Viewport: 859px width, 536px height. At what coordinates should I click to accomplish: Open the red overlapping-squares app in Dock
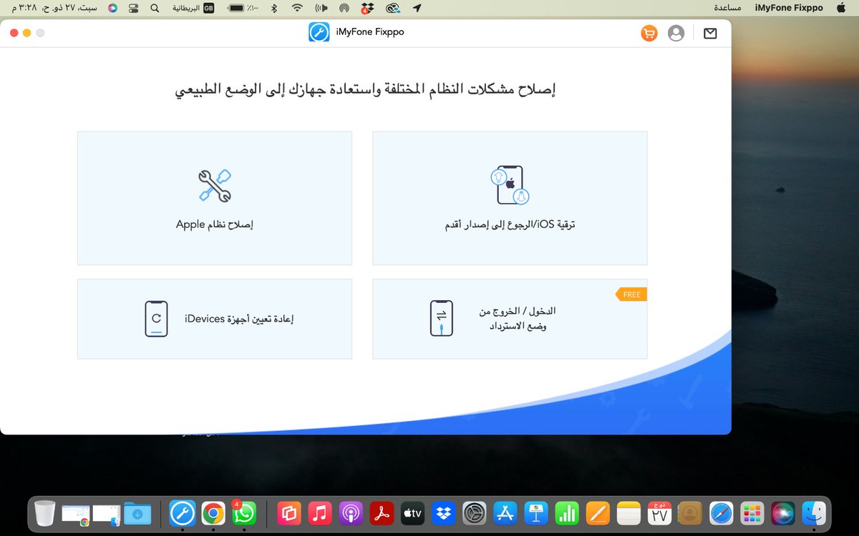(x=288, y=513)
